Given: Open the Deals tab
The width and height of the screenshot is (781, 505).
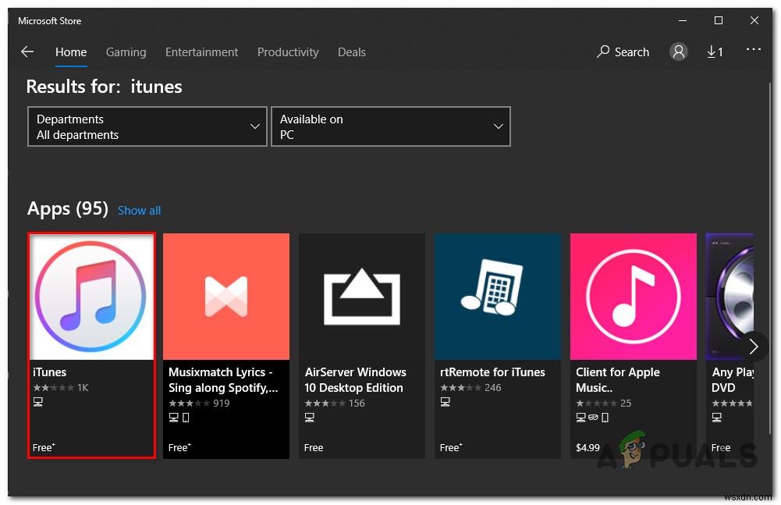Looking at the screenshot, I should click(352, 52).
